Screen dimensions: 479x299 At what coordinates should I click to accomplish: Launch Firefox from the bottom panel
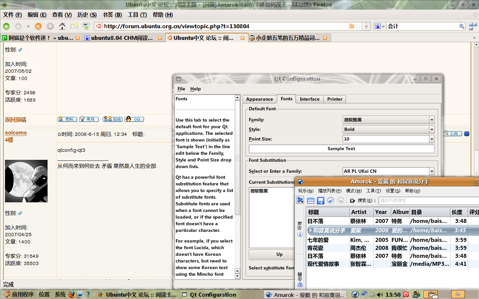(x=72, y=294)
